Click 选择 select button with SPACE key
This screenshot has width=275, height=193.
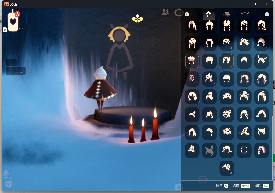point(241,186)
